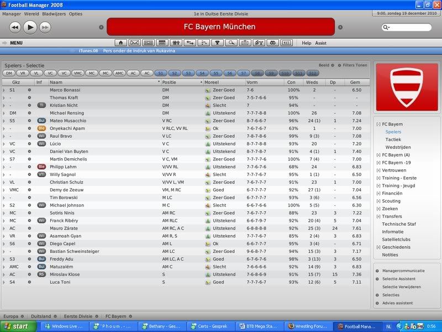
Task: Toggle the VMC position pill
Action: click(78, 74)
